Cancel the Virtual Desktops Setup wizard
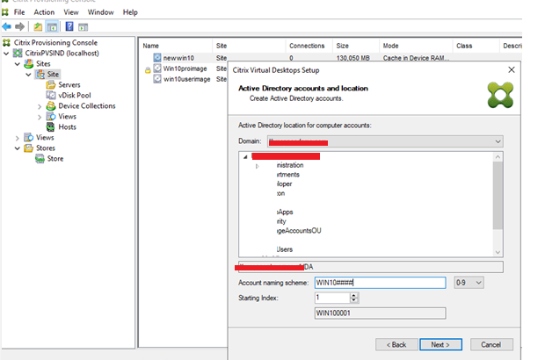The image size is (545, 360). coord(491,344)
